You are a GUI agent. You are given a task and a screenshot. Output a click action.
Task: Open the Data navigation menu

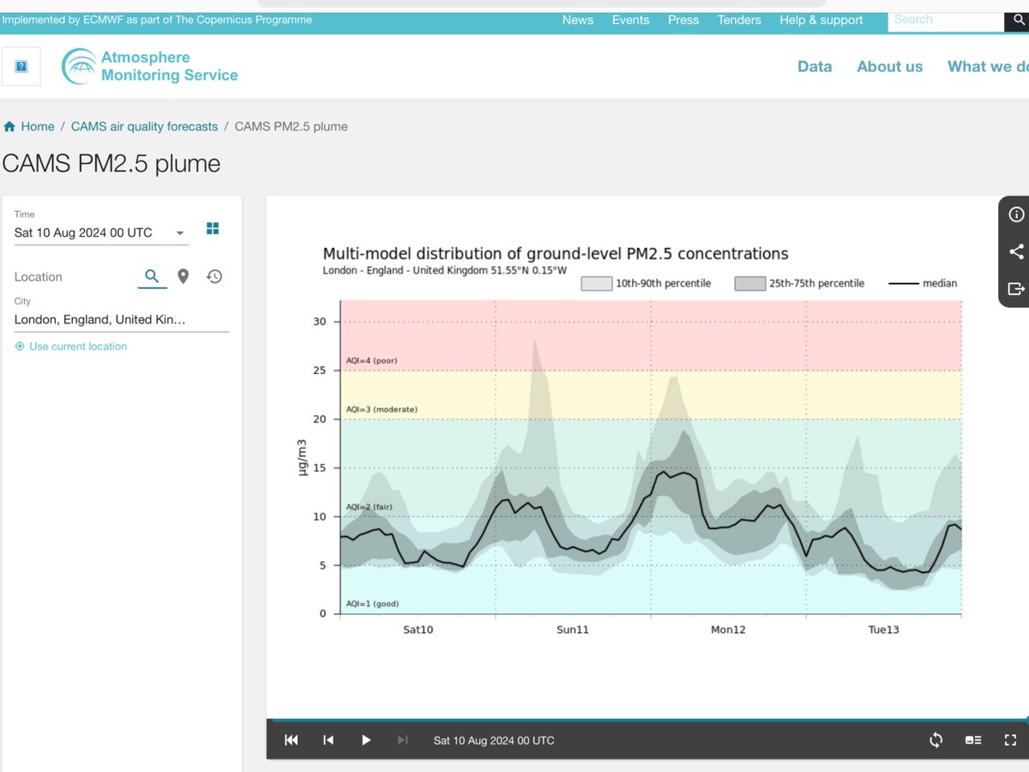[815, 66]
